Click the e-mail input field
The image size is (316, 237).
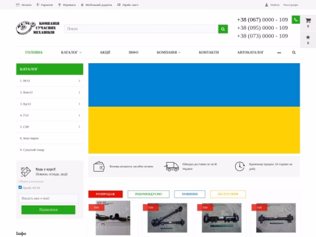(x=48, y=198)
